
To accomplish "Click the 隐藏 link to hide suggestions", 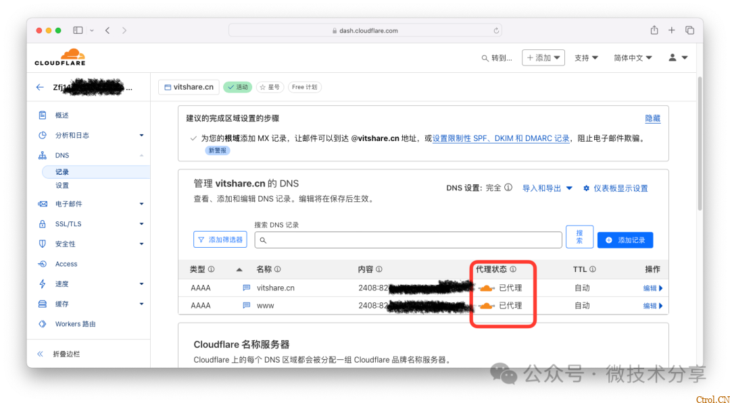I will (652, 118).
